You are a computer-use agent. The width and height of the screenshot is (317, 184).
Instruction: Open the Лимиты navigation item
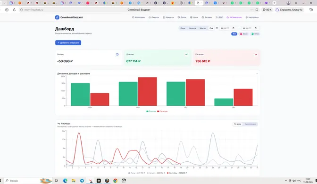[154, 17]
